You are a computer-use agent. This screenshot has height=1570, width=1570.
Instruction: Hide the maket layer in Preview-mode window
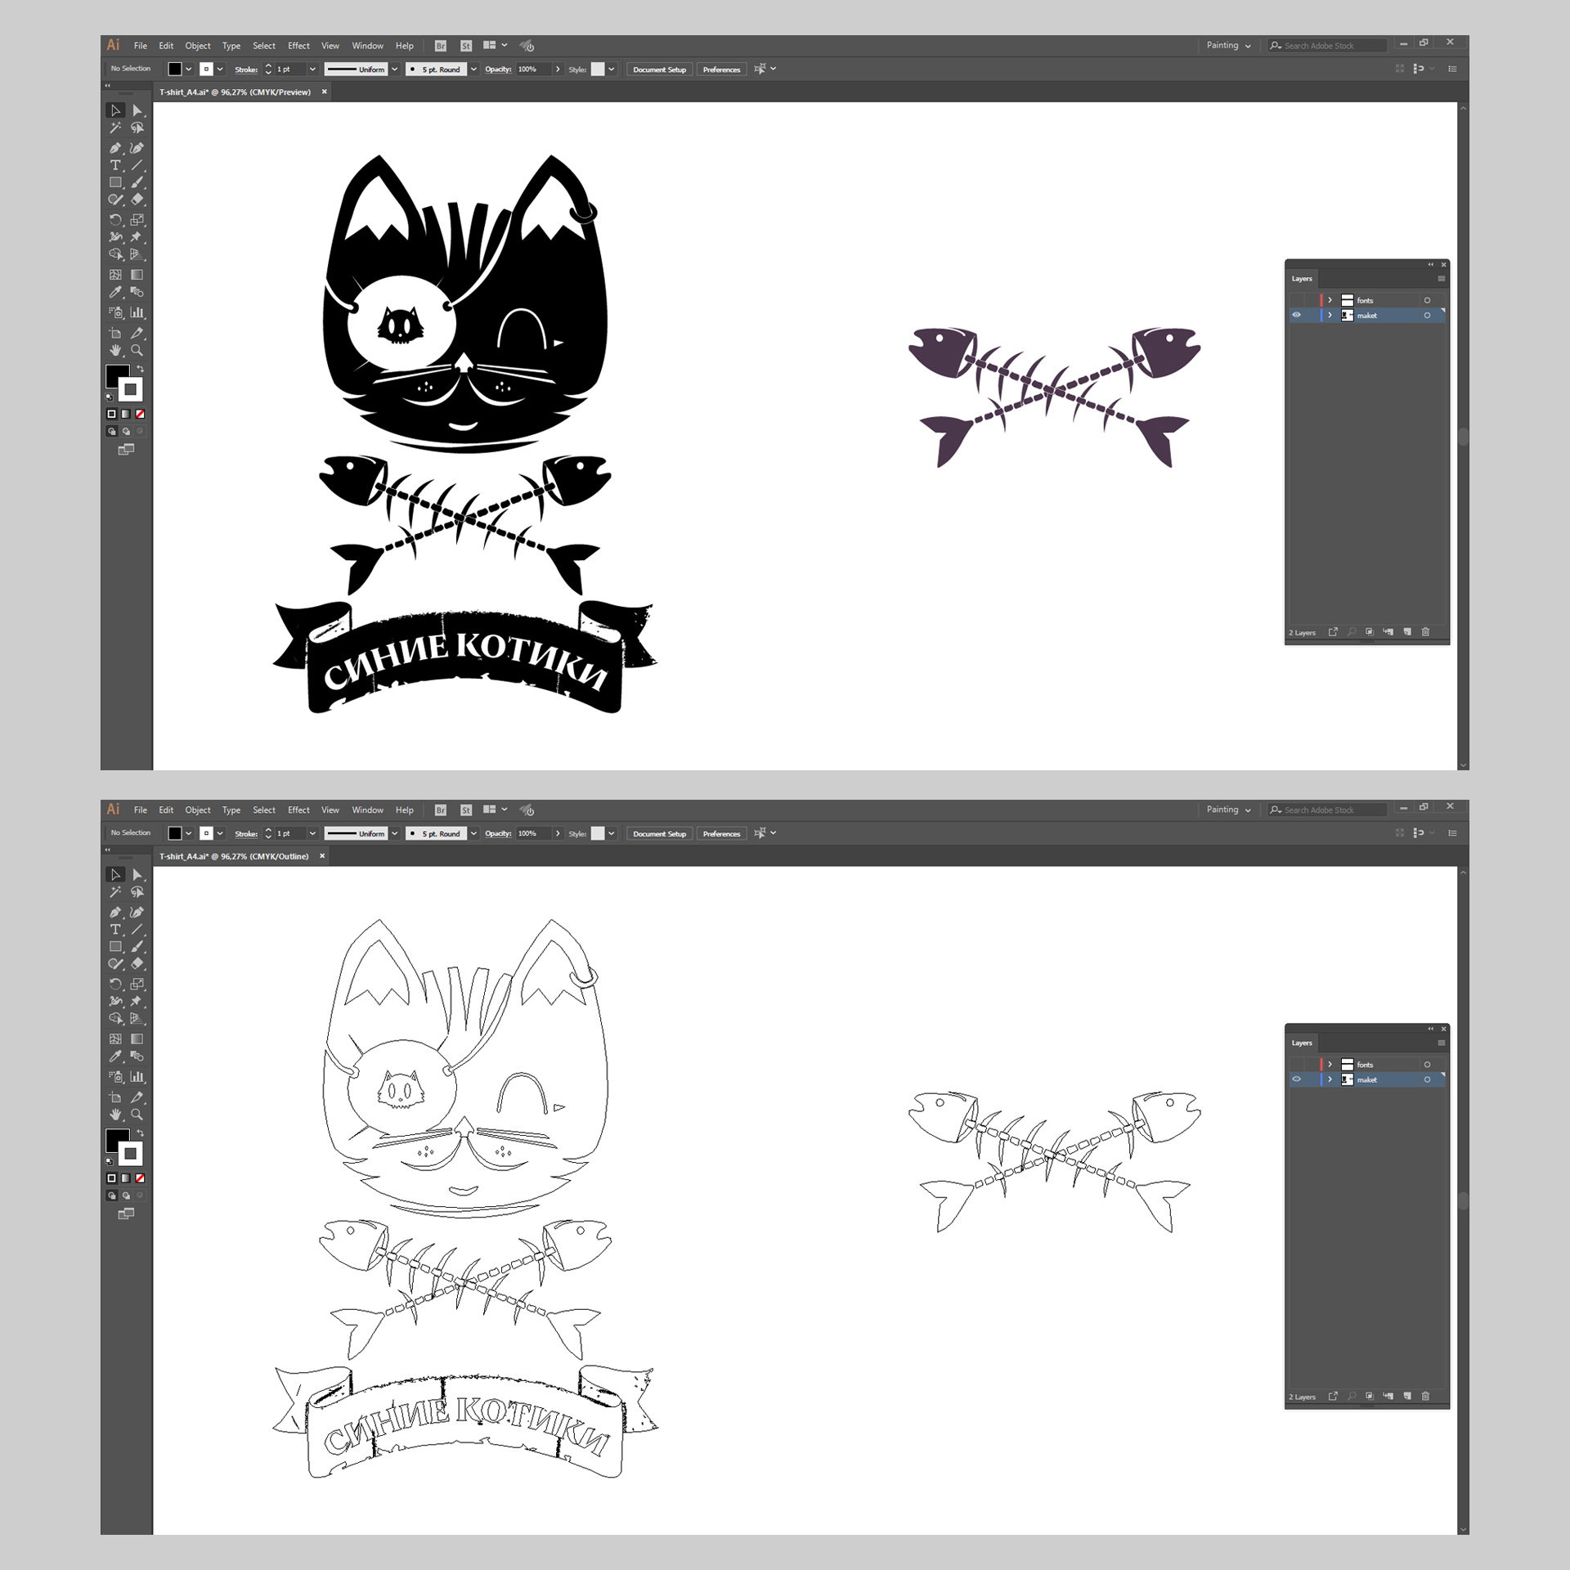coord(1297,316)
